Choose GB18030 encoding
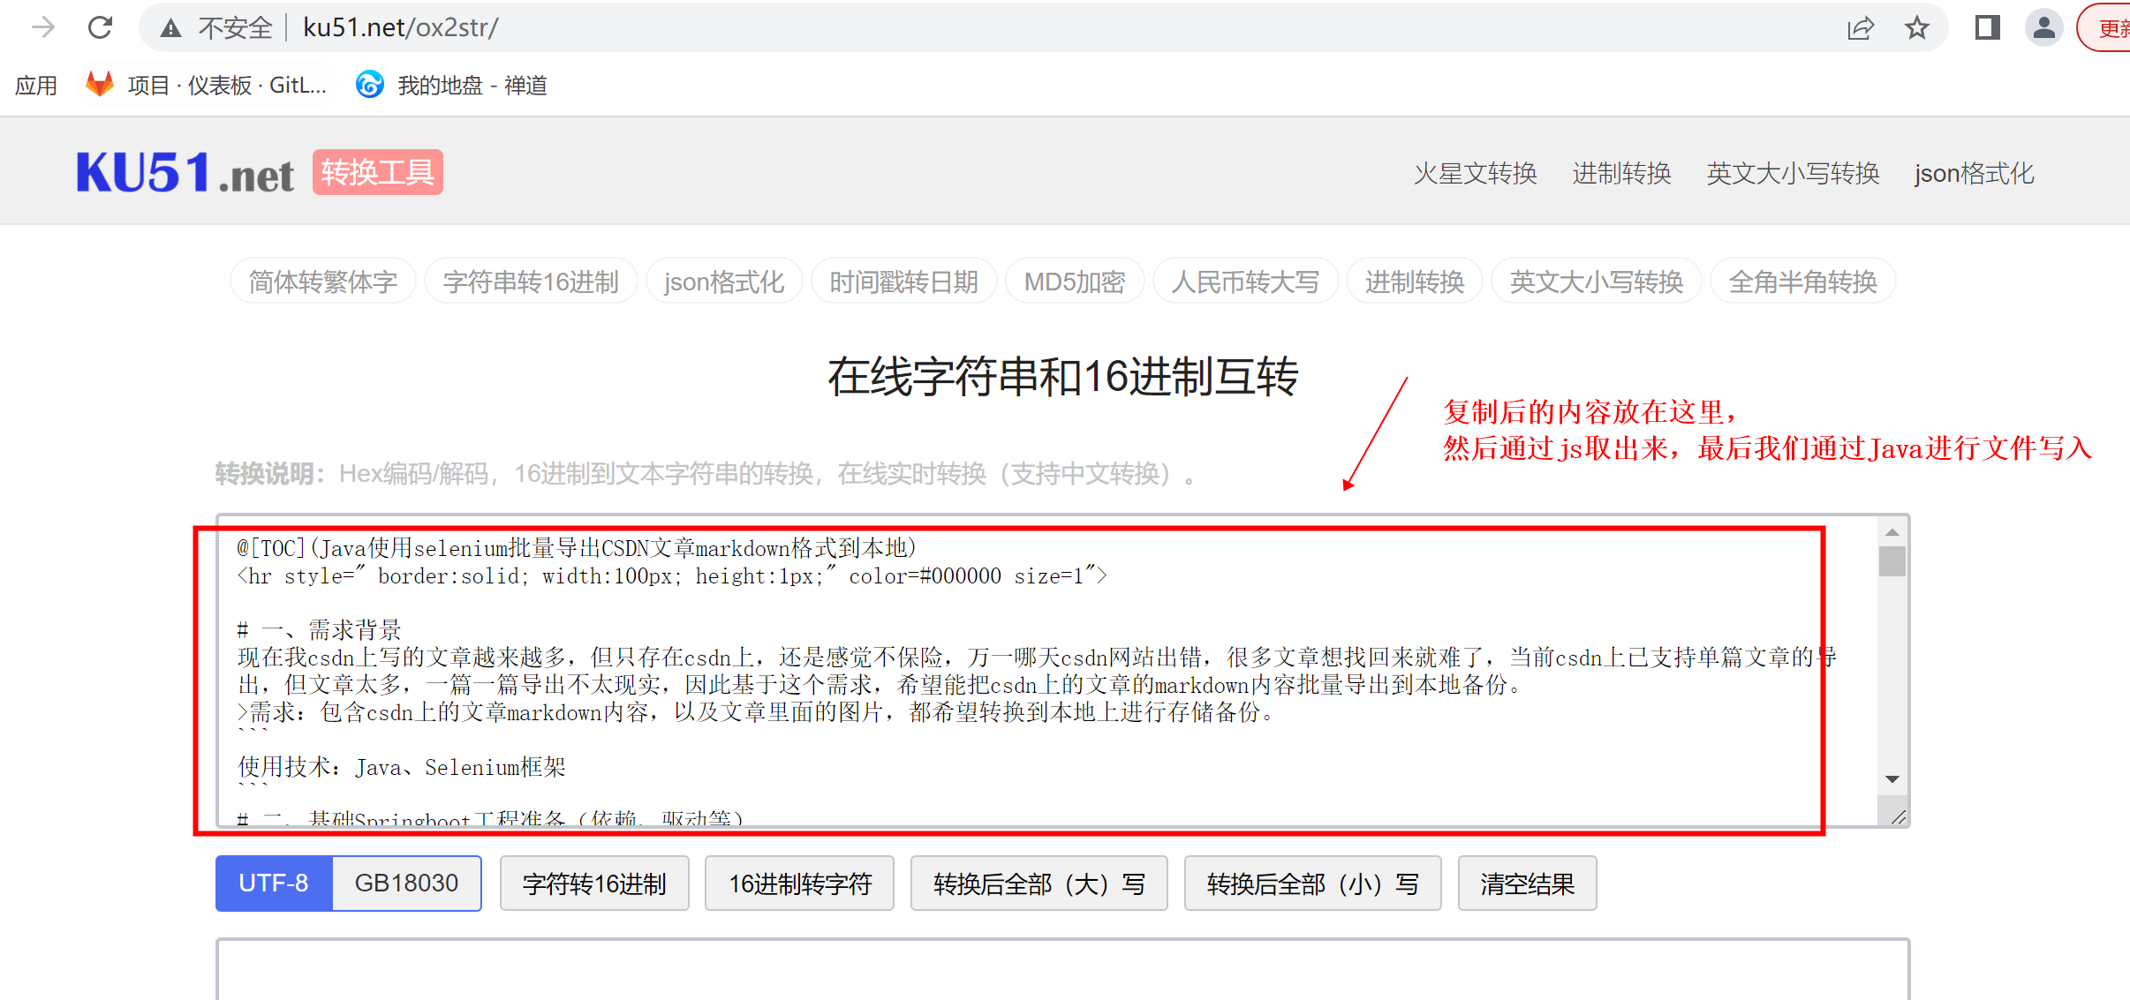The width and height of the screenshot is (2130, 1000). pos(406,883)
